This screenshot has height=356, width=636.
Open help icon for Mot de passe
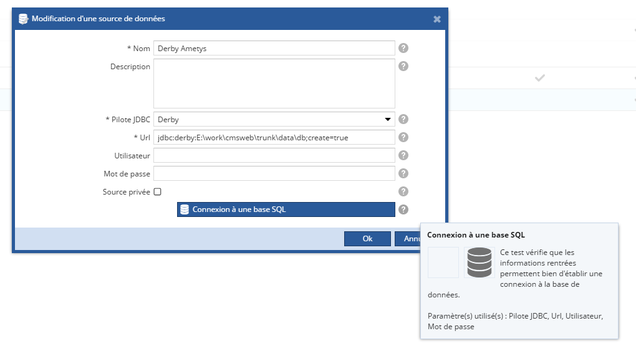pyautogui.click(x=403, y=173)
